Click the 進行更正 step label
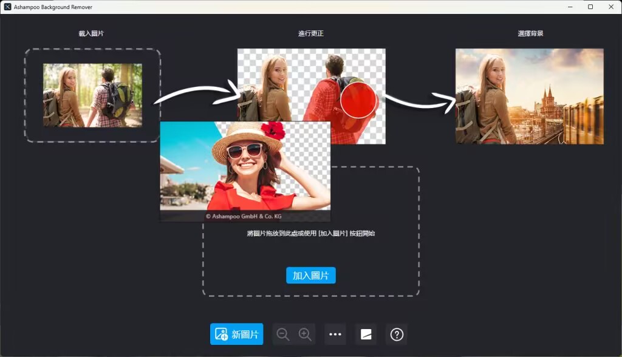Image resolution: width=622 pixels, height=357 pixels. [311, 33]
